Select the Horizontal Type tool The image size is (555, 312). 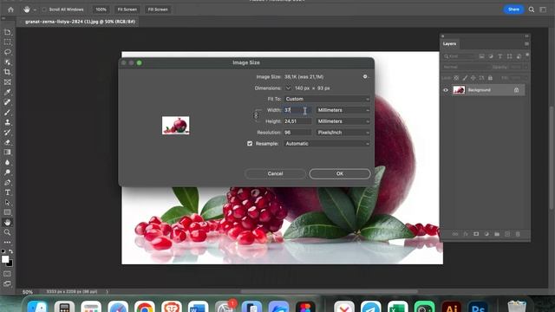(x=8, y=192)
